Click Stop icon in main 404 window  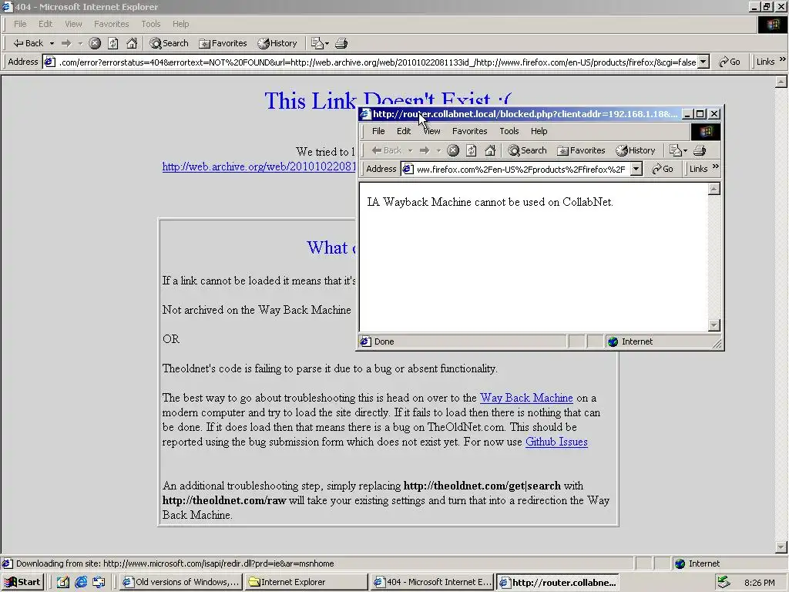[95, 43]
